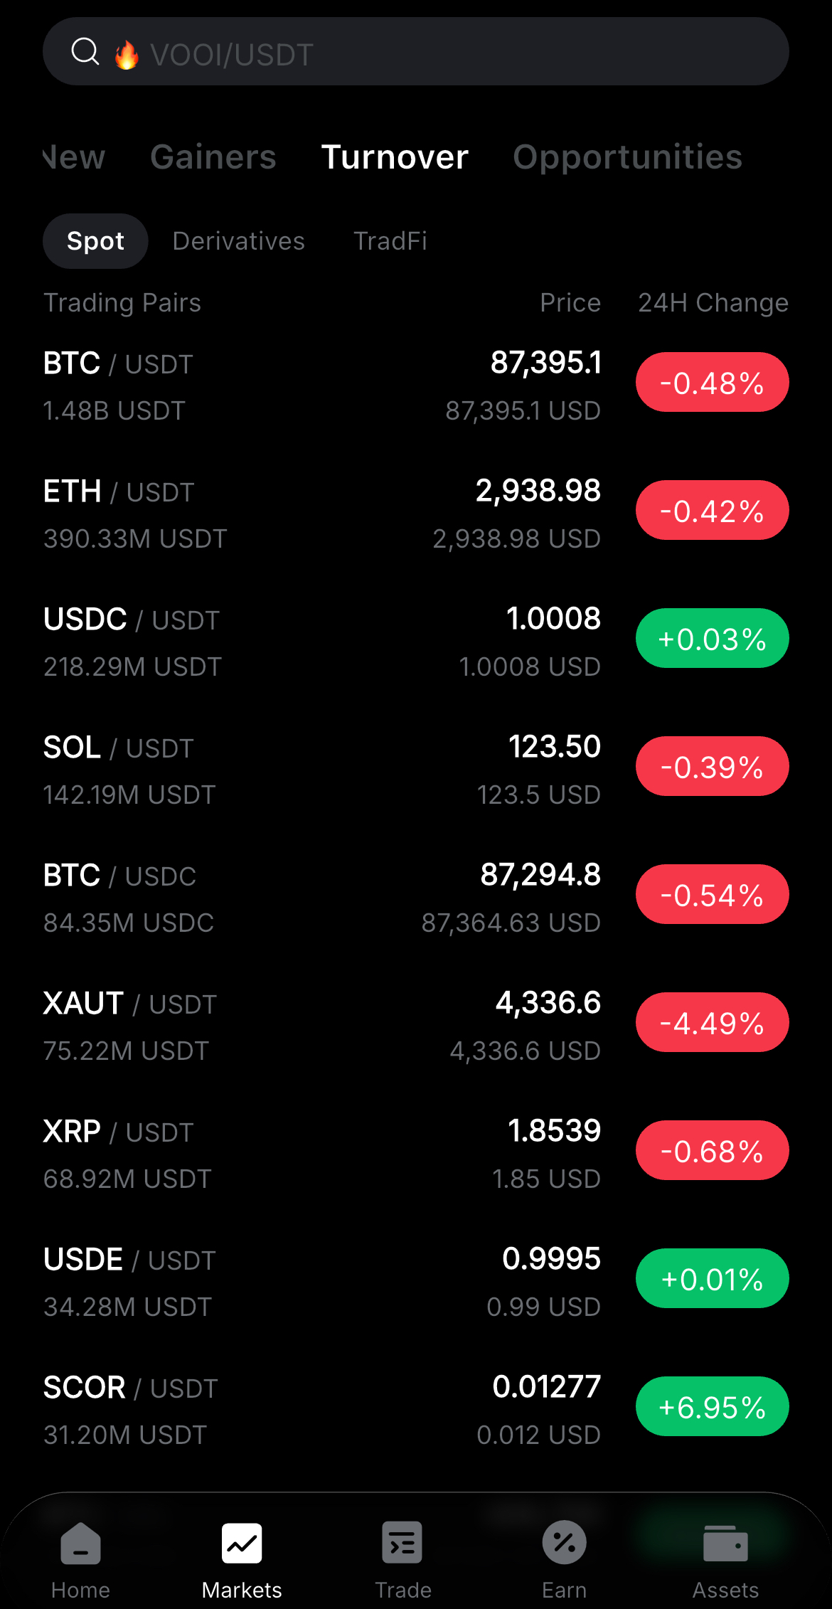Open the Home icon in bottom bar
The height and width of the screenshot is (1609, 832).
point(80,1544)
